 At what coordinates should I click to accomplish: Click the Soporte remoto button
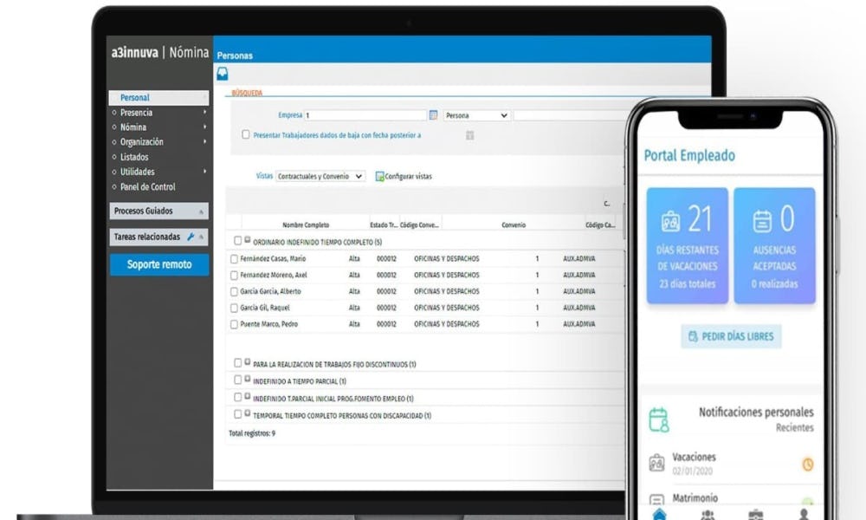click(x=159, y=264)
